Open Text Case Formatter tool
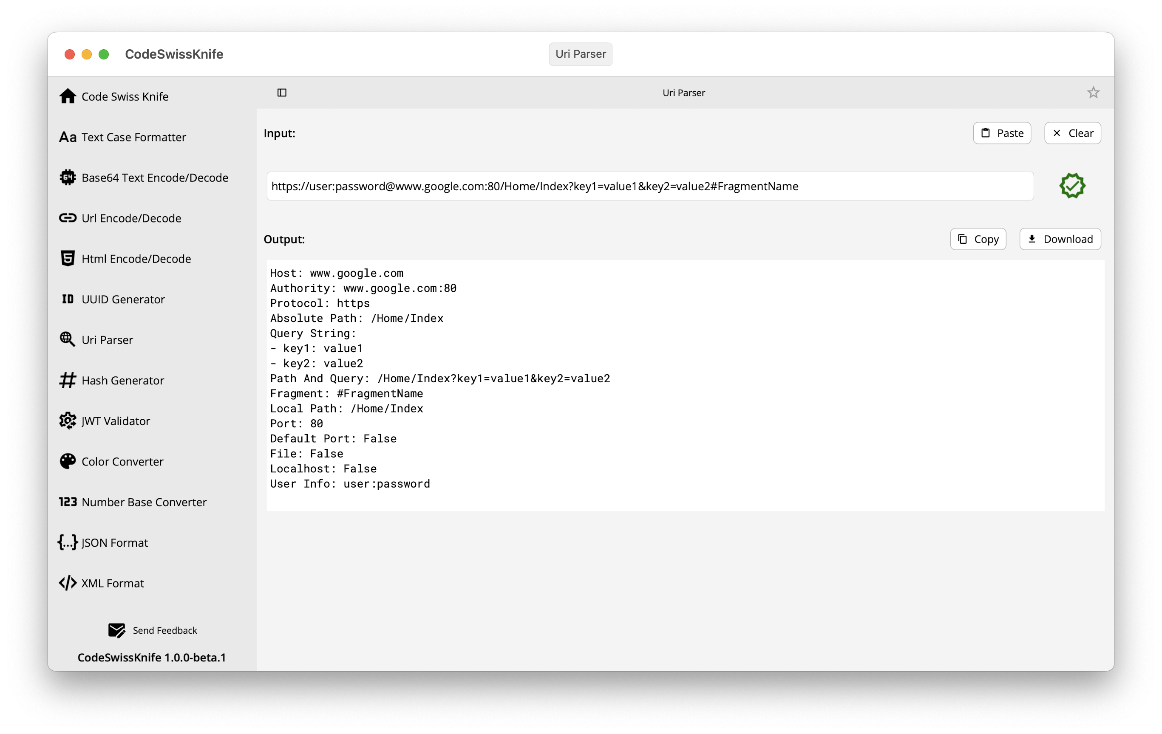1162x734 pixels. coord(134,137)
